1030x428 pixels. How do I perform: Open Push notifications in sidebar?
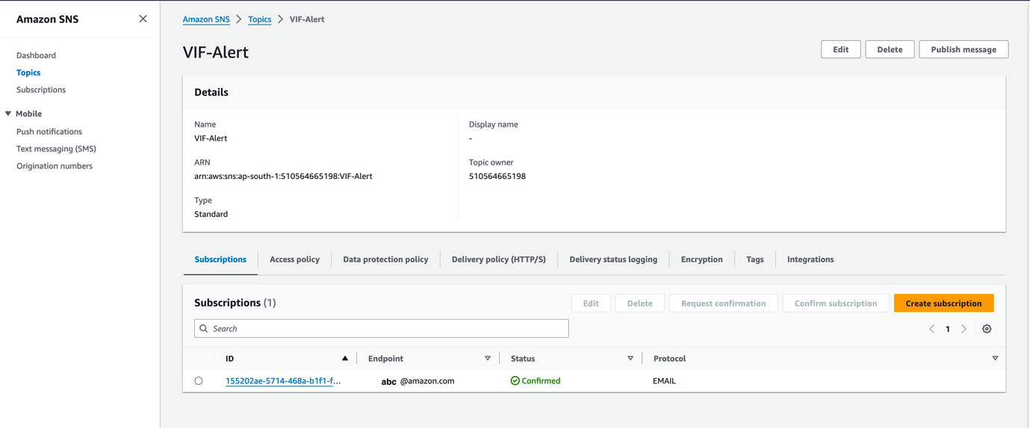tap(49, 131)
